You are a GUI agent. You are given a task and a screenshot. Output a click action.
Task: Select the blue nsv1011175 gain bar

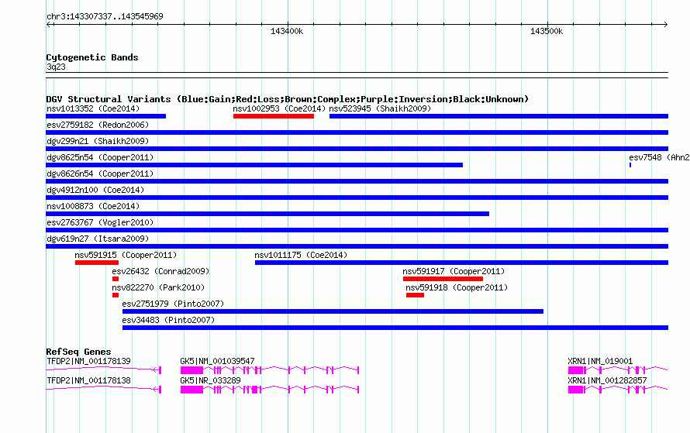(461, 263)
